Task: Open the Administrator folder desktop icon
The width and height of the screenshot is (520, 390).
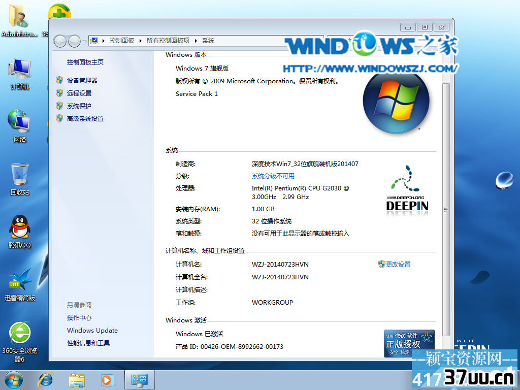Action: tap(19, 20)
